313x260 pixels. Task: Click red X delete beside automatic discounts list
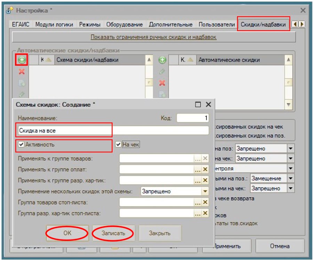[x=162, y=83]
